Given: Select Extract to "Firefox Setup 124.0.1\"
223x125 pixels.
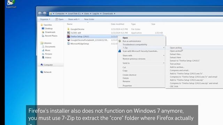Looking at the screenshot, I should click(x=185, y=61).
